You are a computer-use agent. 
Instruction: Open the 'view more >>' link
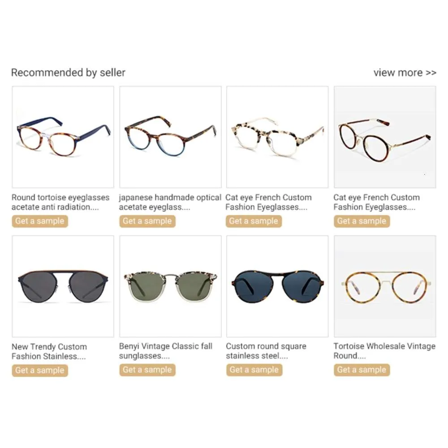point(405,73)
